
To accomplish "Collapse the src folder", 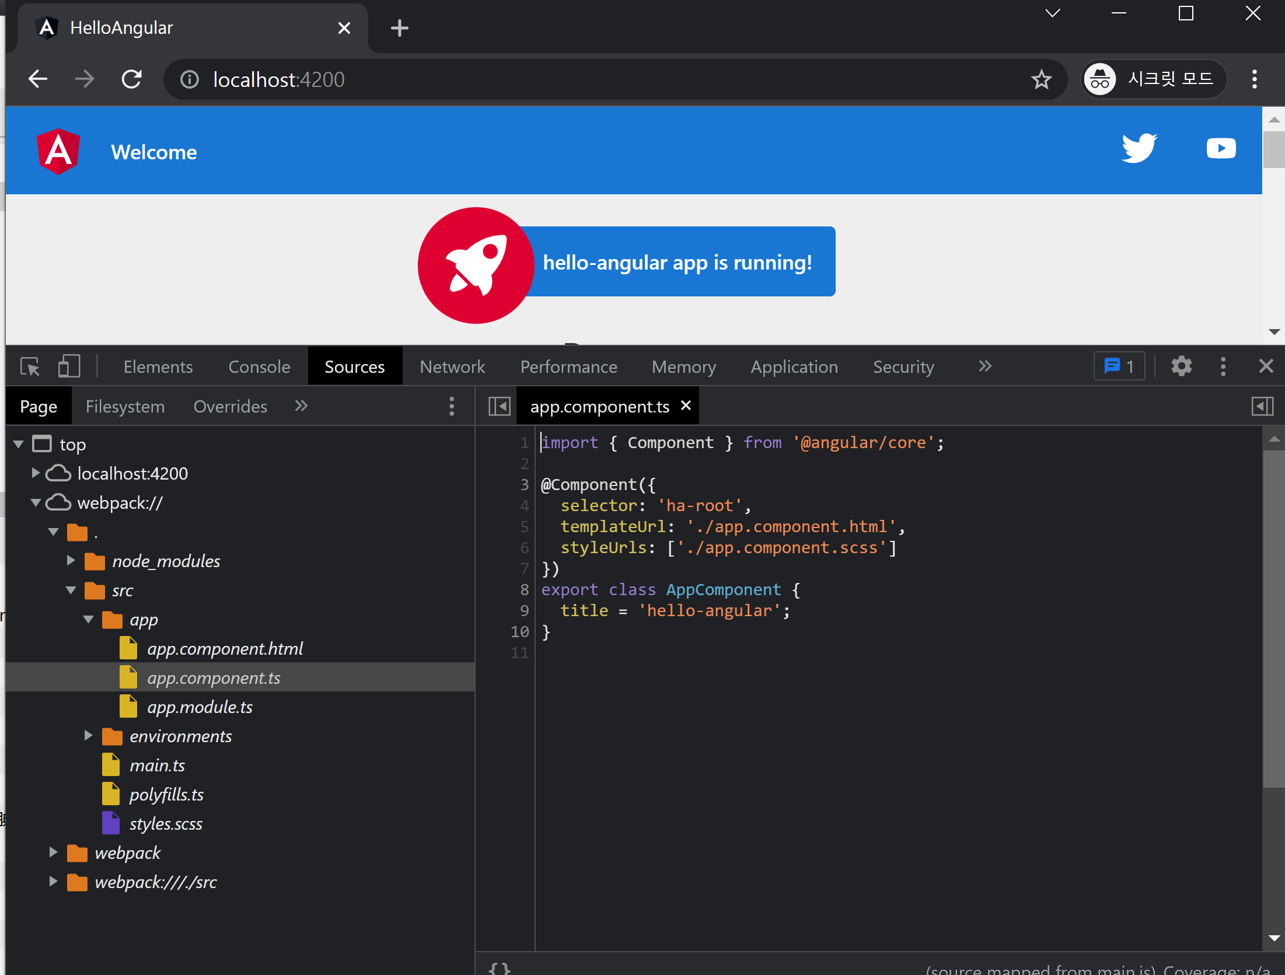I will point(71,590).
